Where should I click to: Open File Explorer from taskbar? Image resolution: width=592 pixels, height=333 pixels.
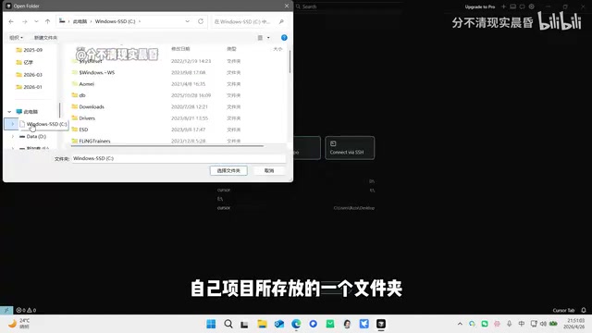[x=262, y=324]
